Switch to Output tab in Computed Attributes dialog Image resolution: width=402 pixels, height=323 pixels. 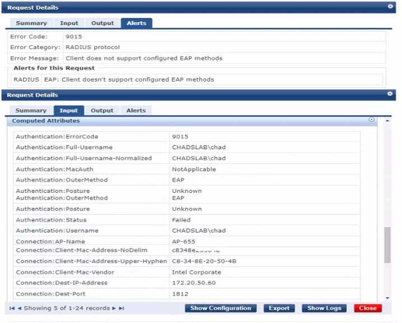tap(102, 111)
